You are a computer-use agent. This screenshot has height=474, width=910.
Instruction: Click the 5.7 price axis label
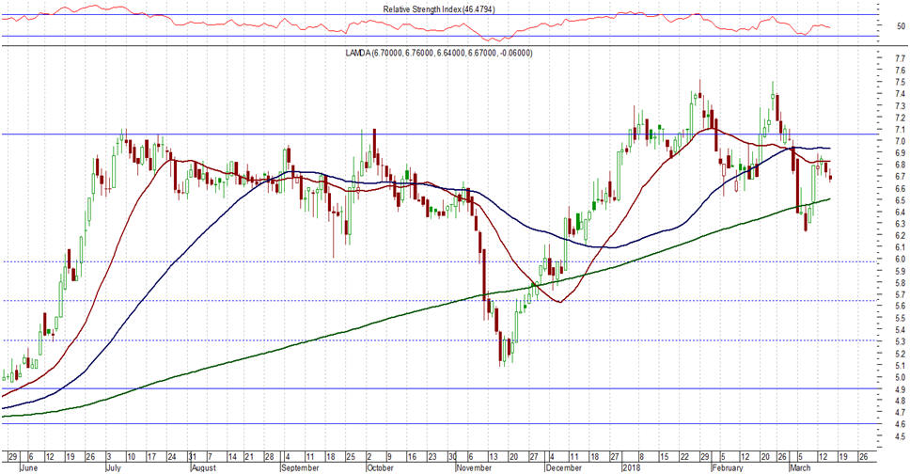click(901, 294)
